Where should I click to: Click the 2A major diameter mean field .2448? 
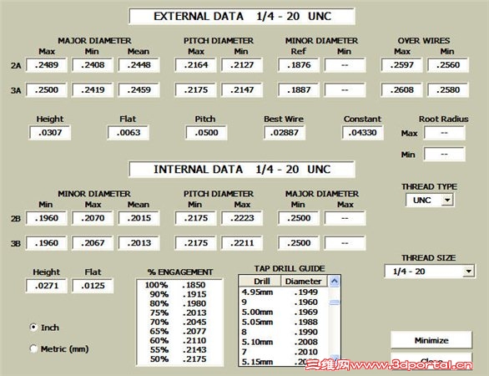(139, 65)
